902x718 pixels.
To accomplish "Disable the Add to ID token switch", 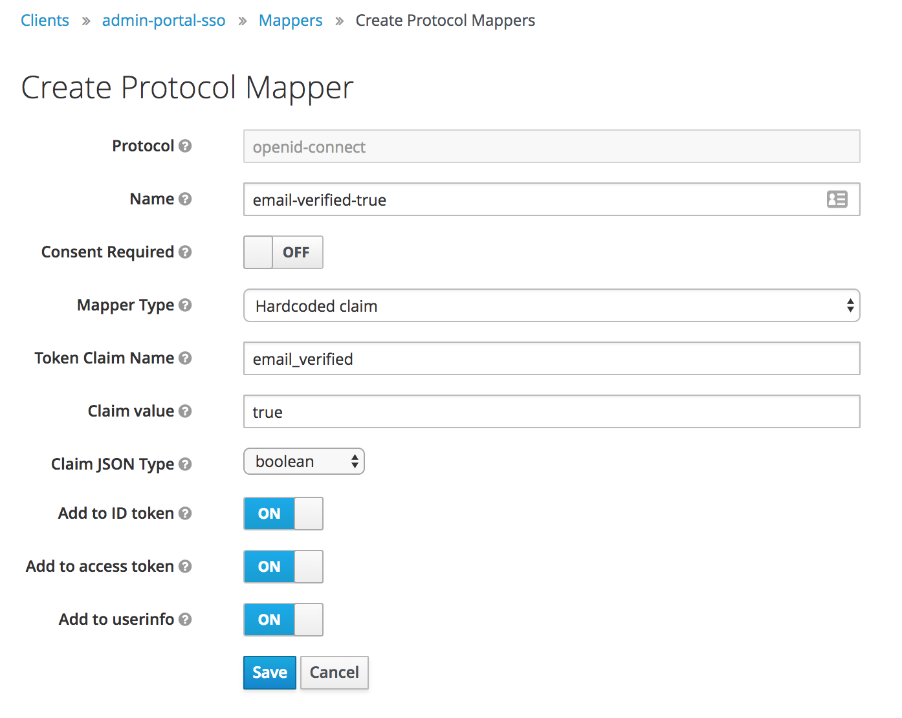I will tap(283, 514).
